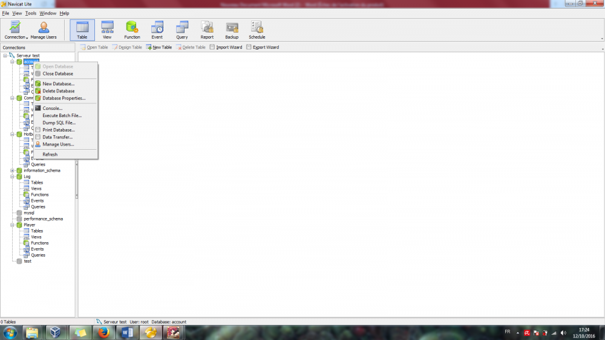
Task: Select the Event toolbar icon
Action: click(157, 30)
